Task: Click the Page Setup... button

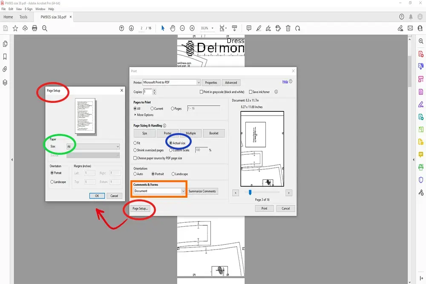Action: tap(140, 209)
